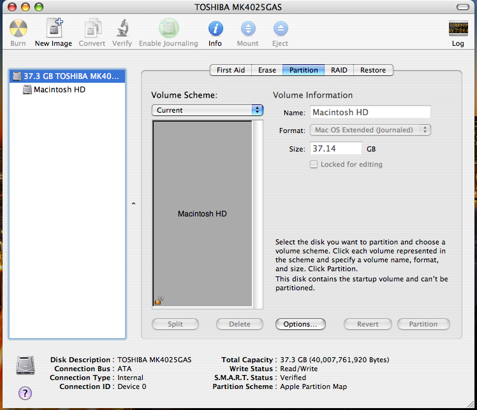
Task: Switch to the Restore tab
Action: (373, 70)
